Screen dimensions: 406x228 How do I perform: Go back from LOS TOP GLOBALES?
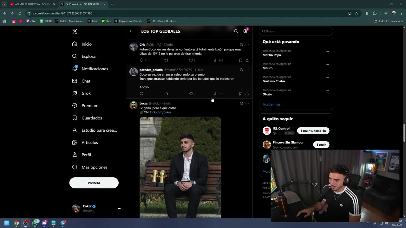[132, 31]
